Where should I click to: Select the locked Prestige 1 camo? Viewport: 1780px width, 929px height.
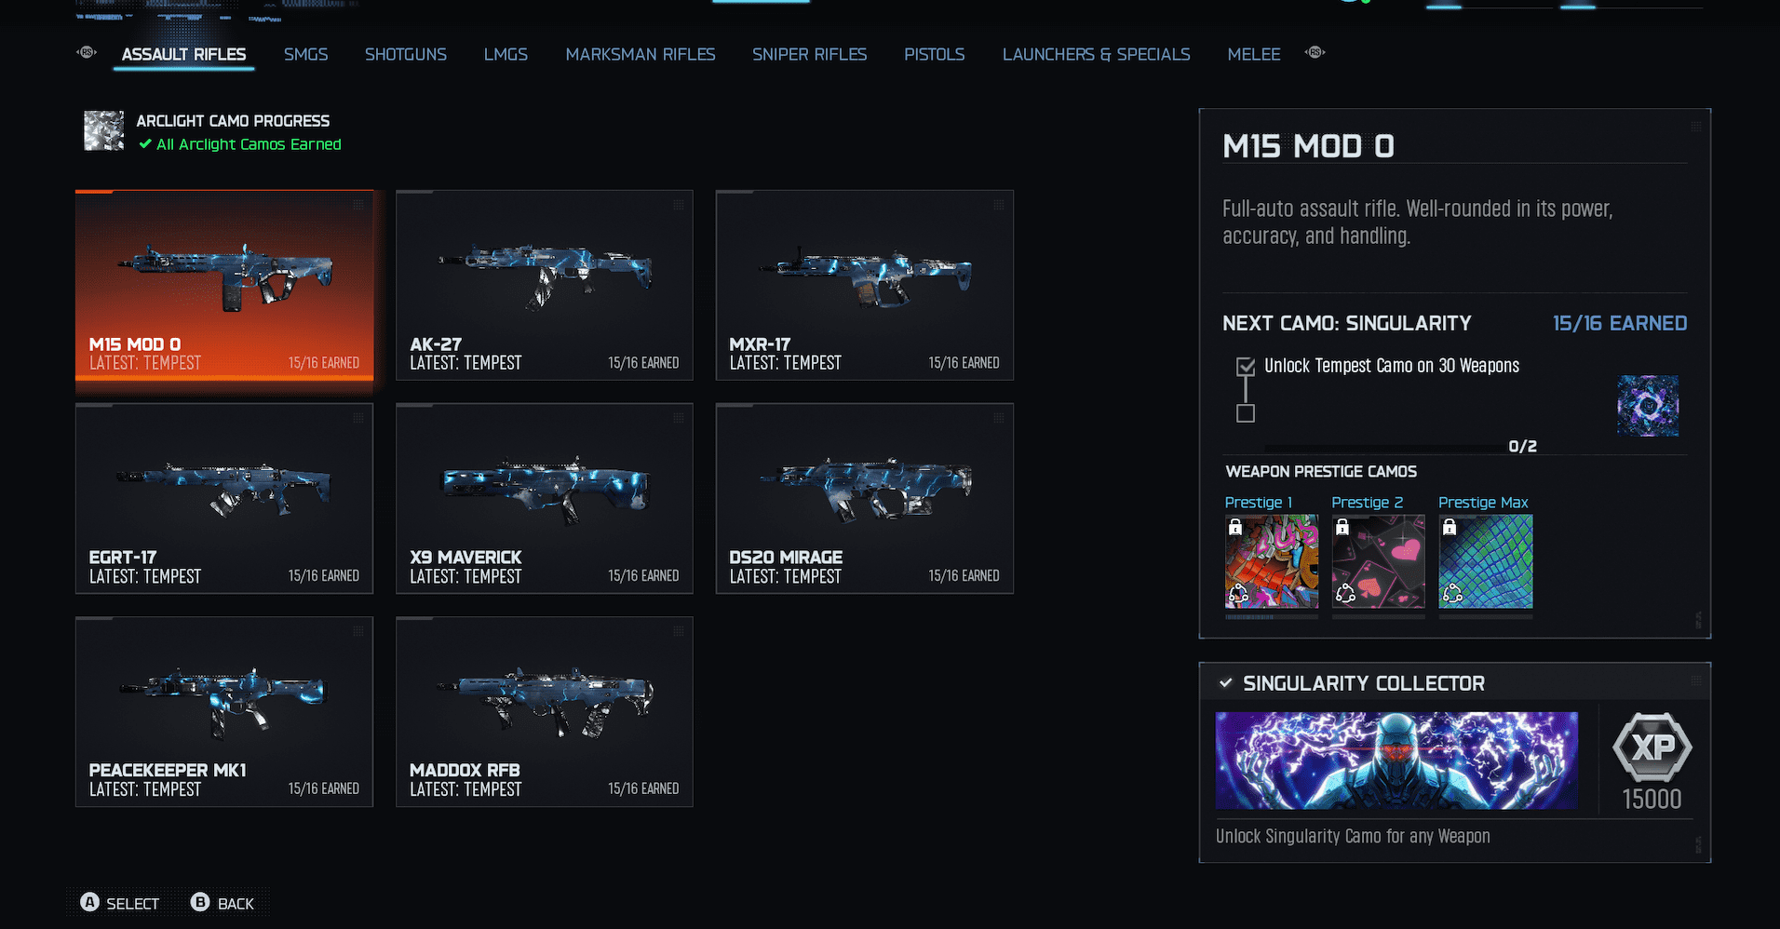pos(1271,561)
